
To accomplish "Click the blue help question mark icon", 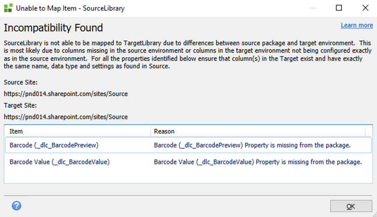I will pyautogui.click(x=17, y=206).
